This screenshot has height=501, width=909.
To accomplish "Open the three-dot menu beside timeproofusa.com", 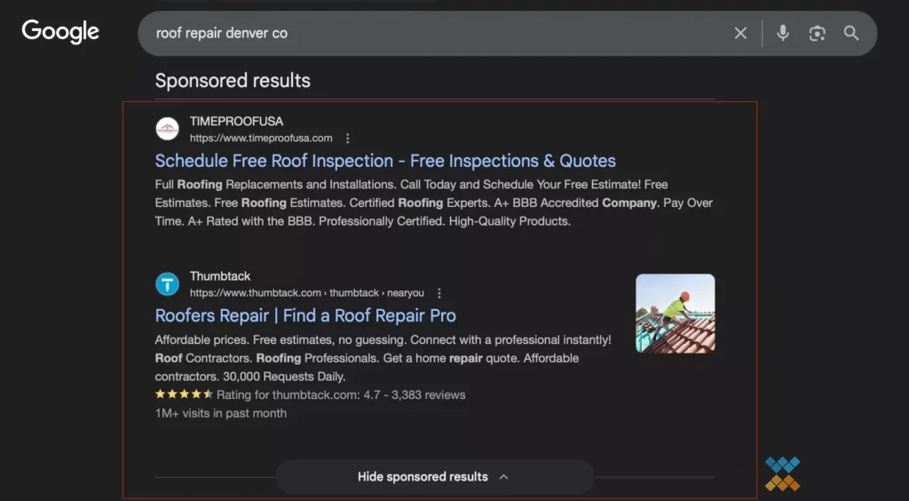I will coord(347,138).
